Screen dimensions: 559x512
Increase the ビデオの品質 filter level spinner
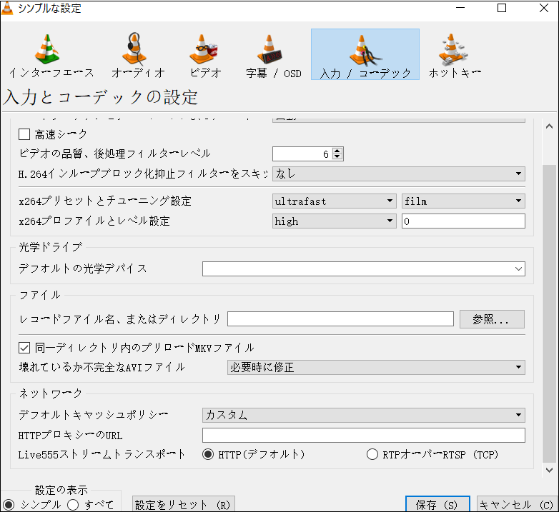(x=337, y=151)
